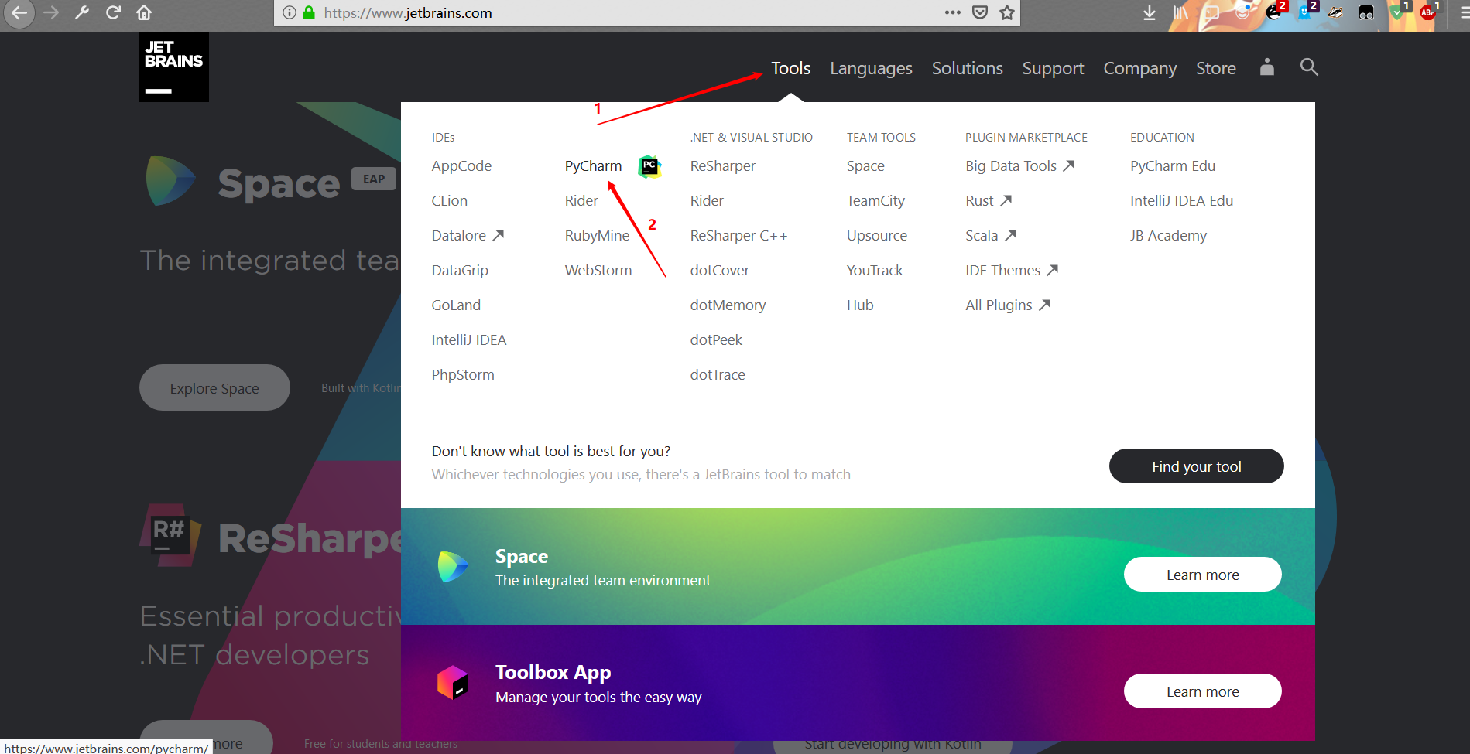This screenshot has width=1470, height=754.
Task: Open page actions three-dot menu
Action: [953, 12]
